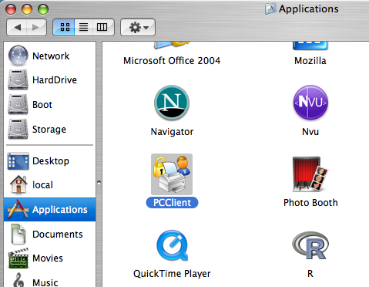Select the Photo Booth application icon

pos(310,174)
